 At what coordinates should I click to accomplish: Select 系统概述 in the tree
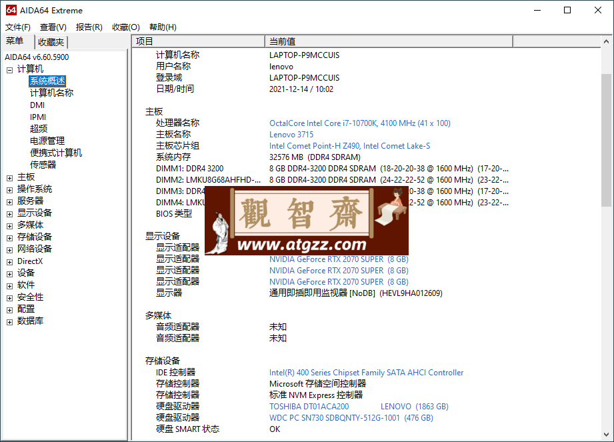click(x=47, y=81)
